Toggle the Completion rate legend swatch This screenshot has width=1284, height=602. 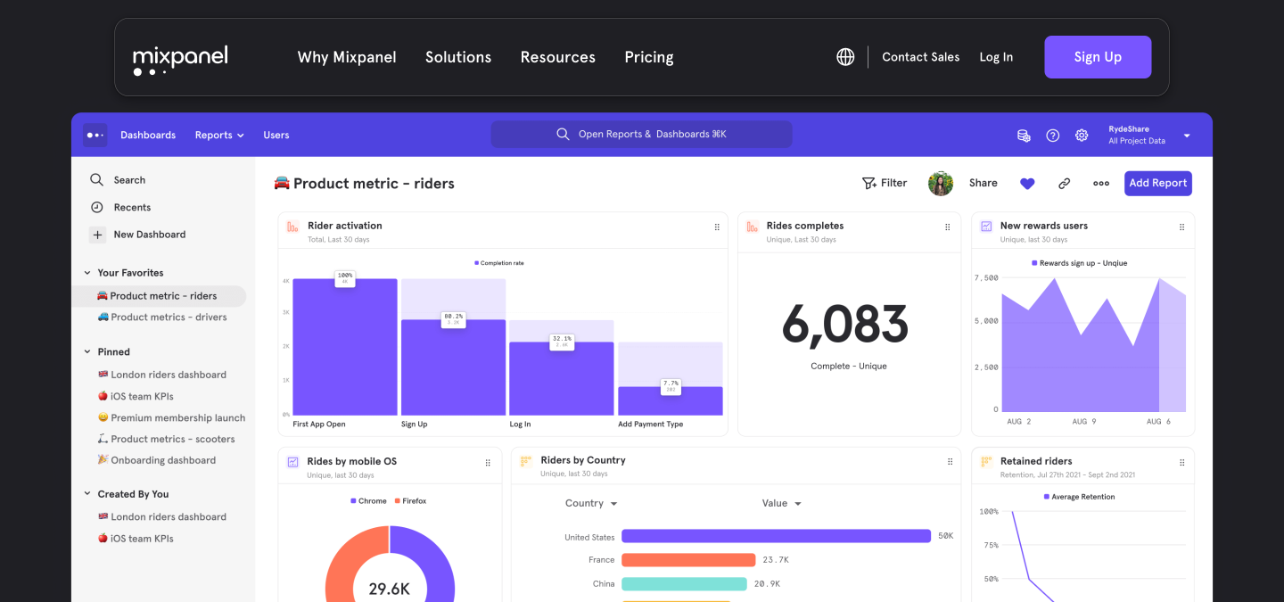click(477, 263)
